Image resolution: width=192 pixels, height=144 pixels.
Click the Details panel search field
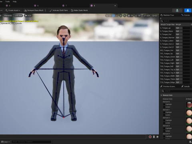177,91
